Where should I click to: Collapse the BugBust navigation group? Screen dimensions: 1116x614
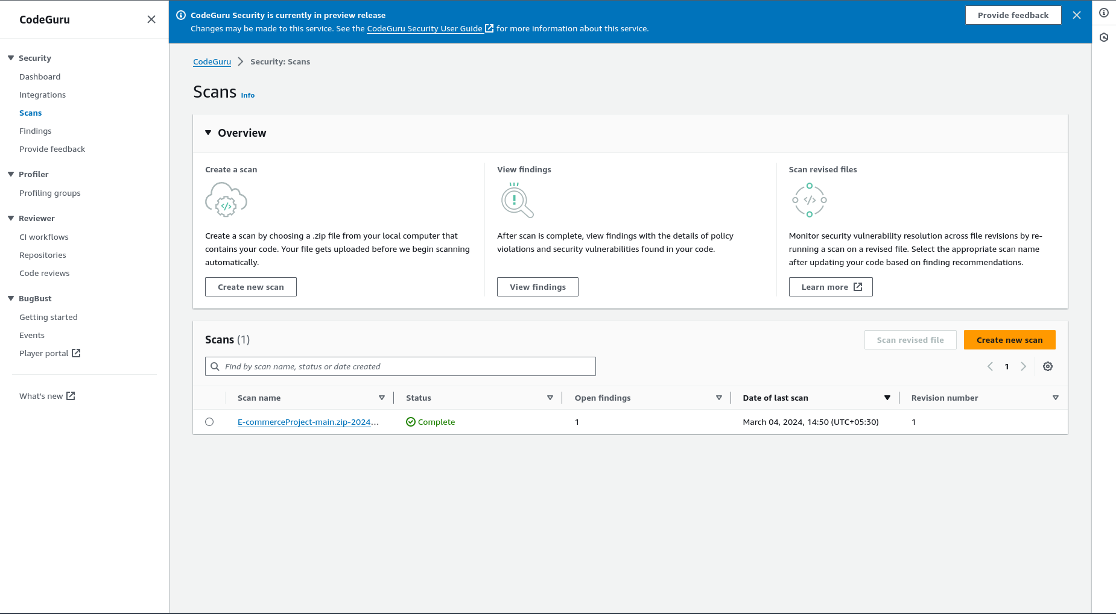pyautogui.click(x=11, y=298)
